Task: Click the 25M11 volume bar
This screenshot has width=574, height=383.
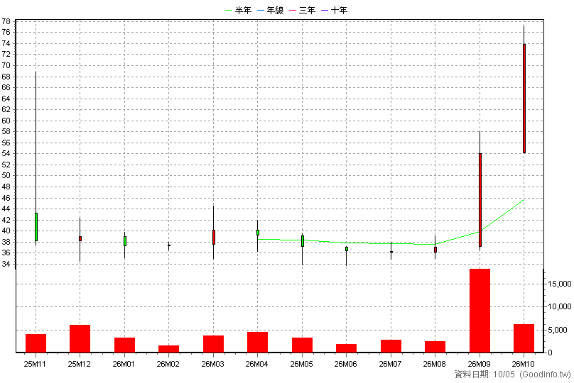Action: (36, 343)
